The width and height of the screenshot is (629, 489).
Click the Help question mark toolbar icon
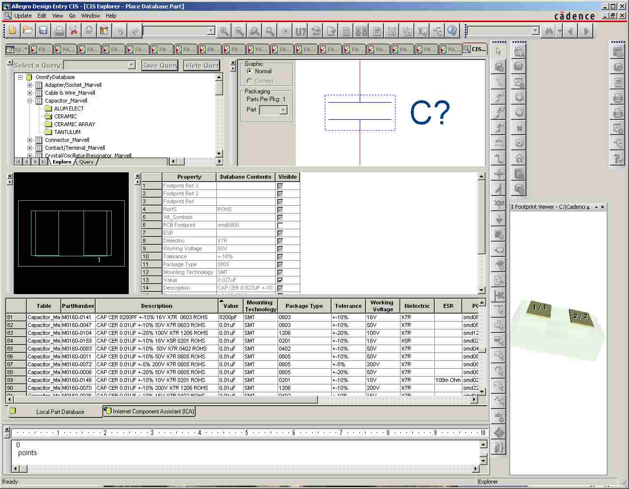452,30
